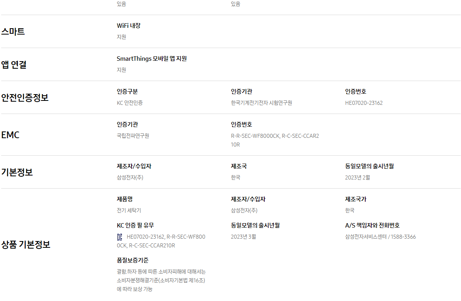Click 동일모델의 출시년월 label in 상품 기본정보
This screenshot has width=461, height=301.
coord(255,225)
